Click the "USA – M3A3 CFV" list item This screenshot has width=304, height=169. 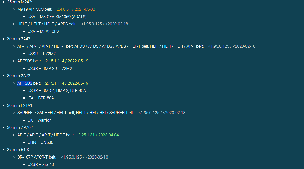coord(43,31)
